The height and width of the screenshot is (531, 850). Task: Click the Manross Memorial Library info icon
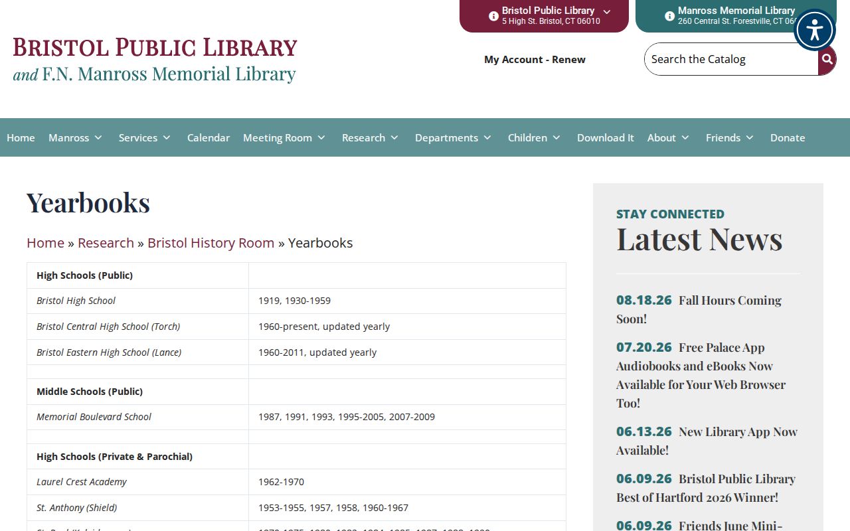click(x=669, y=16)
